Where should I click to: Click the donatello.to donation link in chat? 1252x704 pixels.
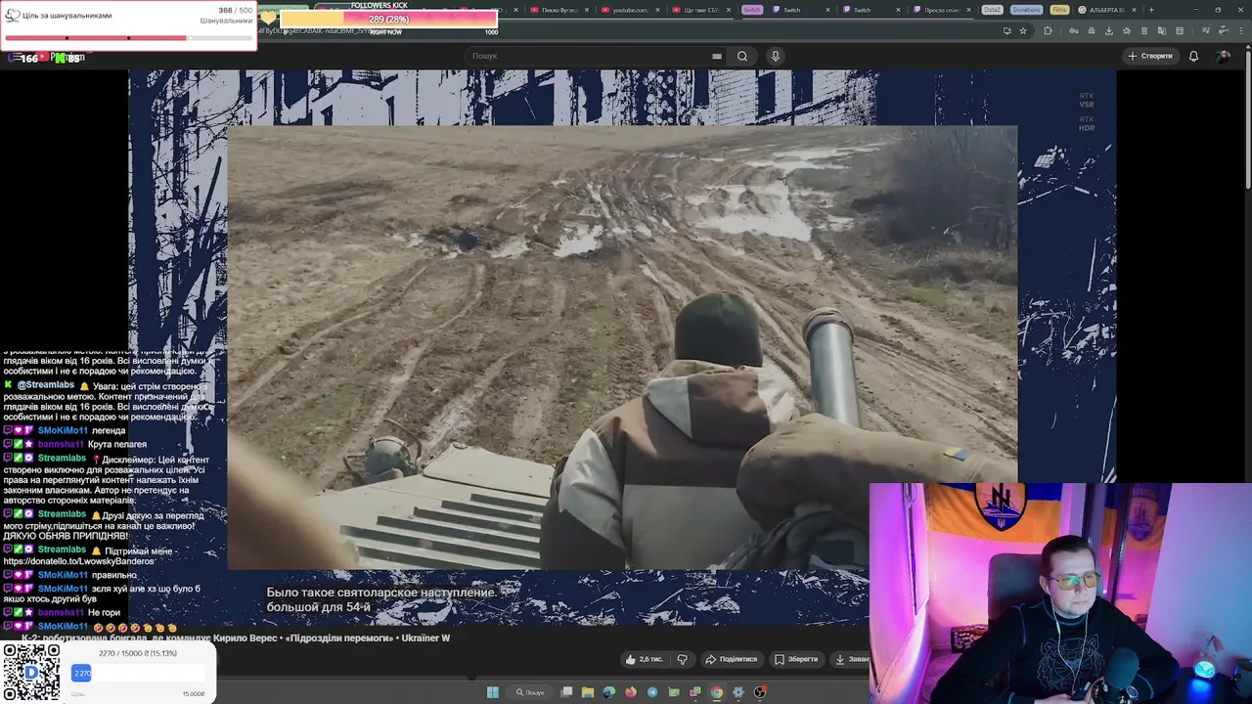tap(79, 561)
